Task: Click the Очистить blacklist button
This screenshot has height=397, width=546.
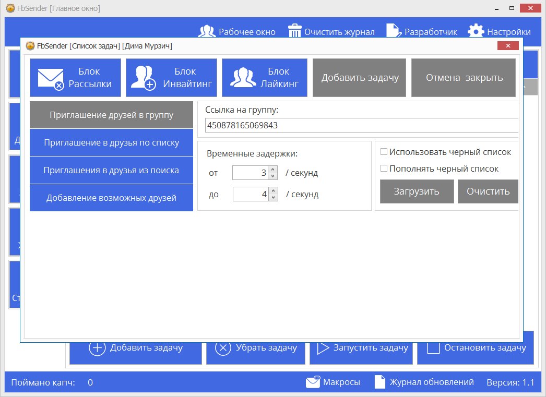Action: point(488,191)
